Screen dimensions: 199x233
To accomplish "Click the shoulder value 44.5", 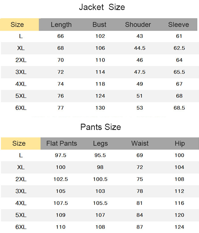I will tap(140, 48).
